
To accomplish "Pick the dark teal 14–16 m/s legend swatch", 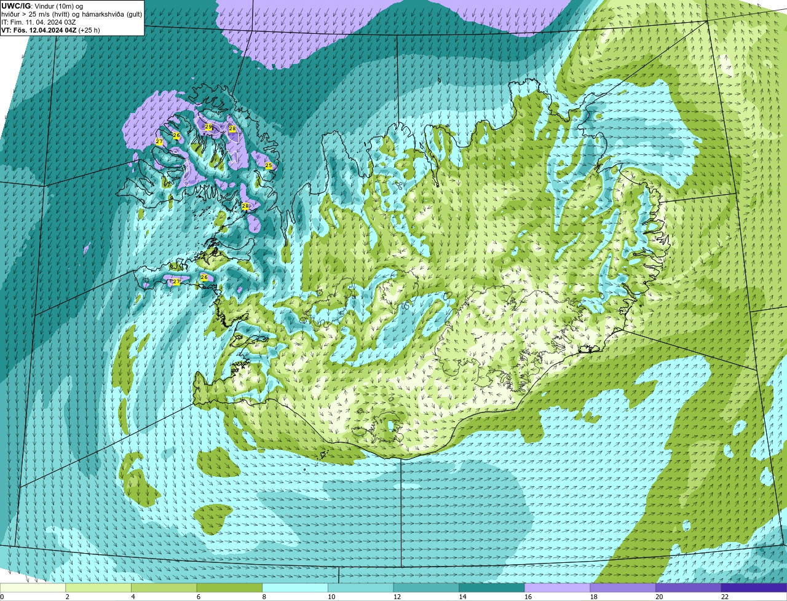I will point(492,587).
